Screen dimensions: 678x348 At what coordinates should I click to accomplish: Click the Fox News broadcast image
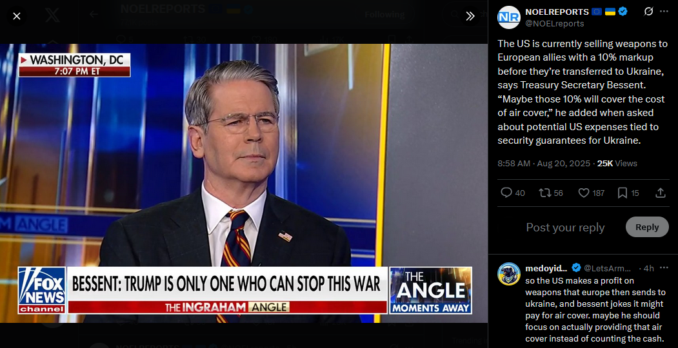[244, 183]
